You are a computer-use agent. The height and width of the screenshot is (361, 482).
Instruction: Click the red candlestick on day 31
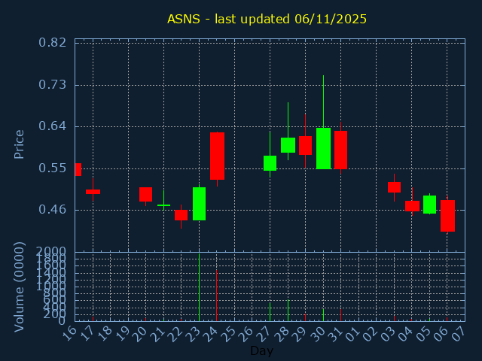341,150
